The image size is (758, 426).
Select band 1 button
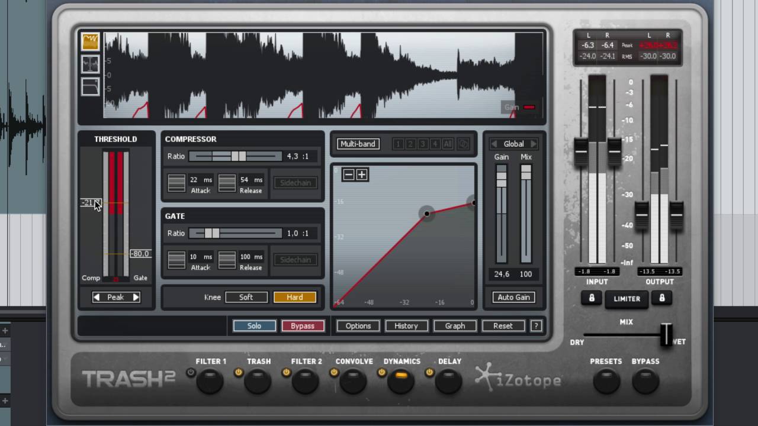coord(398,144)
